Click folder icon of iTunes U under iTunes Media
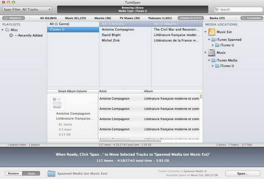 217,66
